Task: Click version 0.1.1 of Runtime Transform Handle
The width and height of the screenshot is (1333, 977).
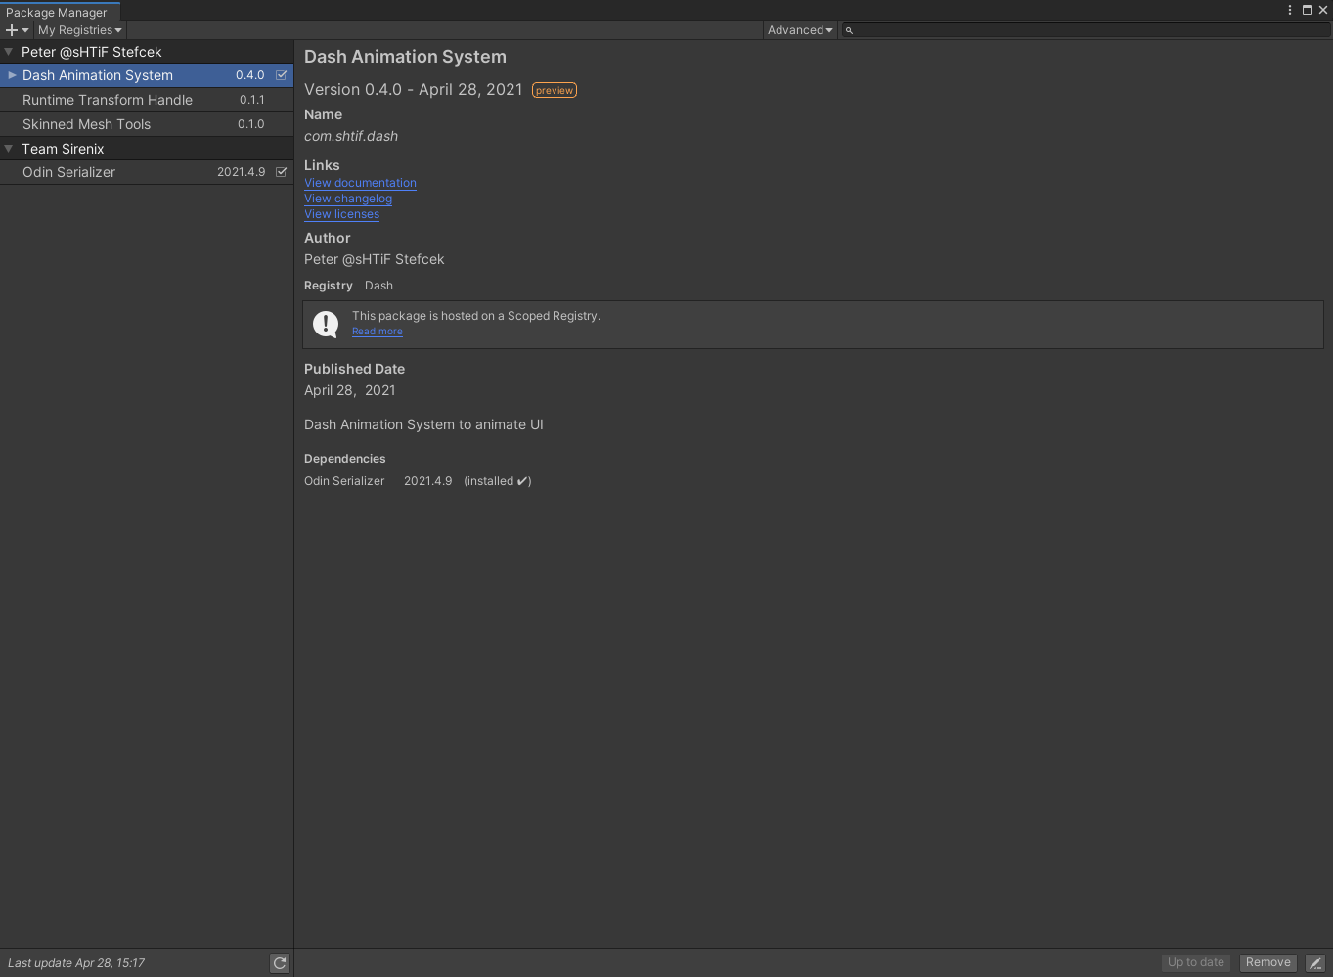Action: click(252, 100)
